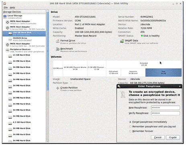Click the Format Drive icon
The width and height of the screenshot is (186, 146).
pyautogui.click(x=58, y=41)
